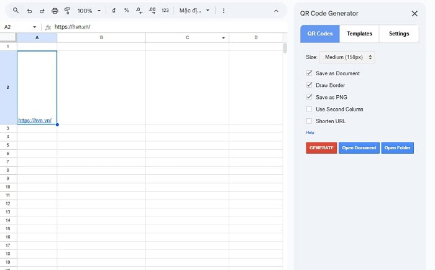
Task: Collapse the menus with the up chevron
Action: coord(276,11)
